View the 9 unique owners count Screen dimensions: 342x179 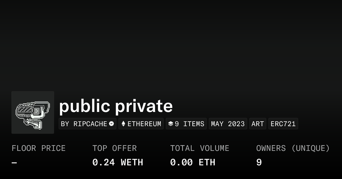tap(258, 162)
